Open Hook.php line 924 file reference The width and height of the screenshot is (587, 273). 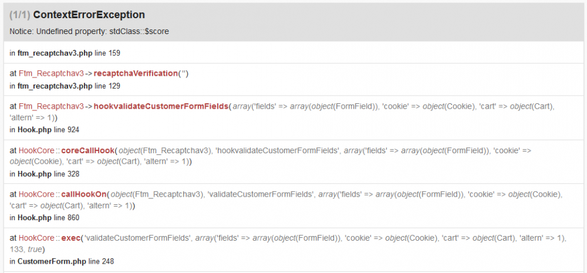[x=40, y=129]
